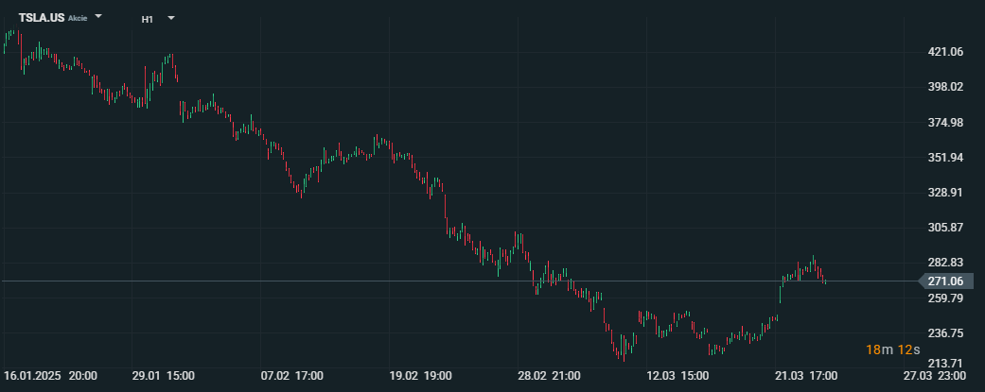Click the 21.03 17:00 time label
Image resolution: width=985 pixels, height=392 pixels.
807,376
